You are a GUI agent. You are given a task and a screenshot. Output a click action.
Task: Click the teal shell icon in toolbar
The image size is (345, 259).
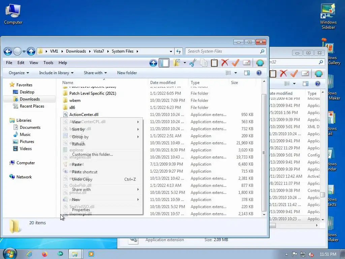coord(260,63)
